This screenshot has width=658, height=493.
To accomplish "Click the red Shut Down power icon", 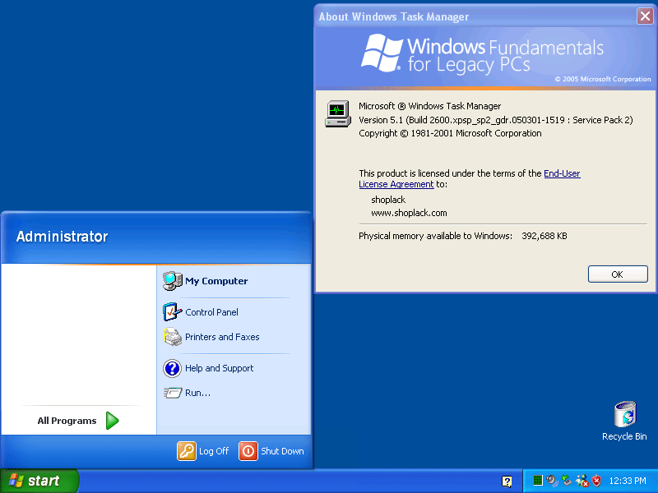I will coord(248,451).
